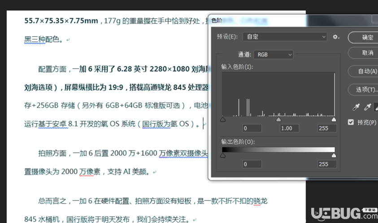The width and height of the screenshot is (378, 223).
Task: Click the output black level slider handle
Action: [223, 155]
